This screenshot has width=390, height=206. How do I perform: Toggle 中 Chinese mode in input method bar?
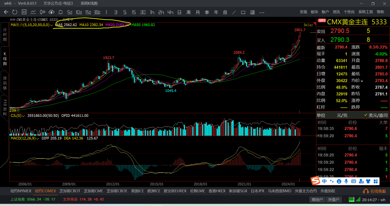point(324,181)
